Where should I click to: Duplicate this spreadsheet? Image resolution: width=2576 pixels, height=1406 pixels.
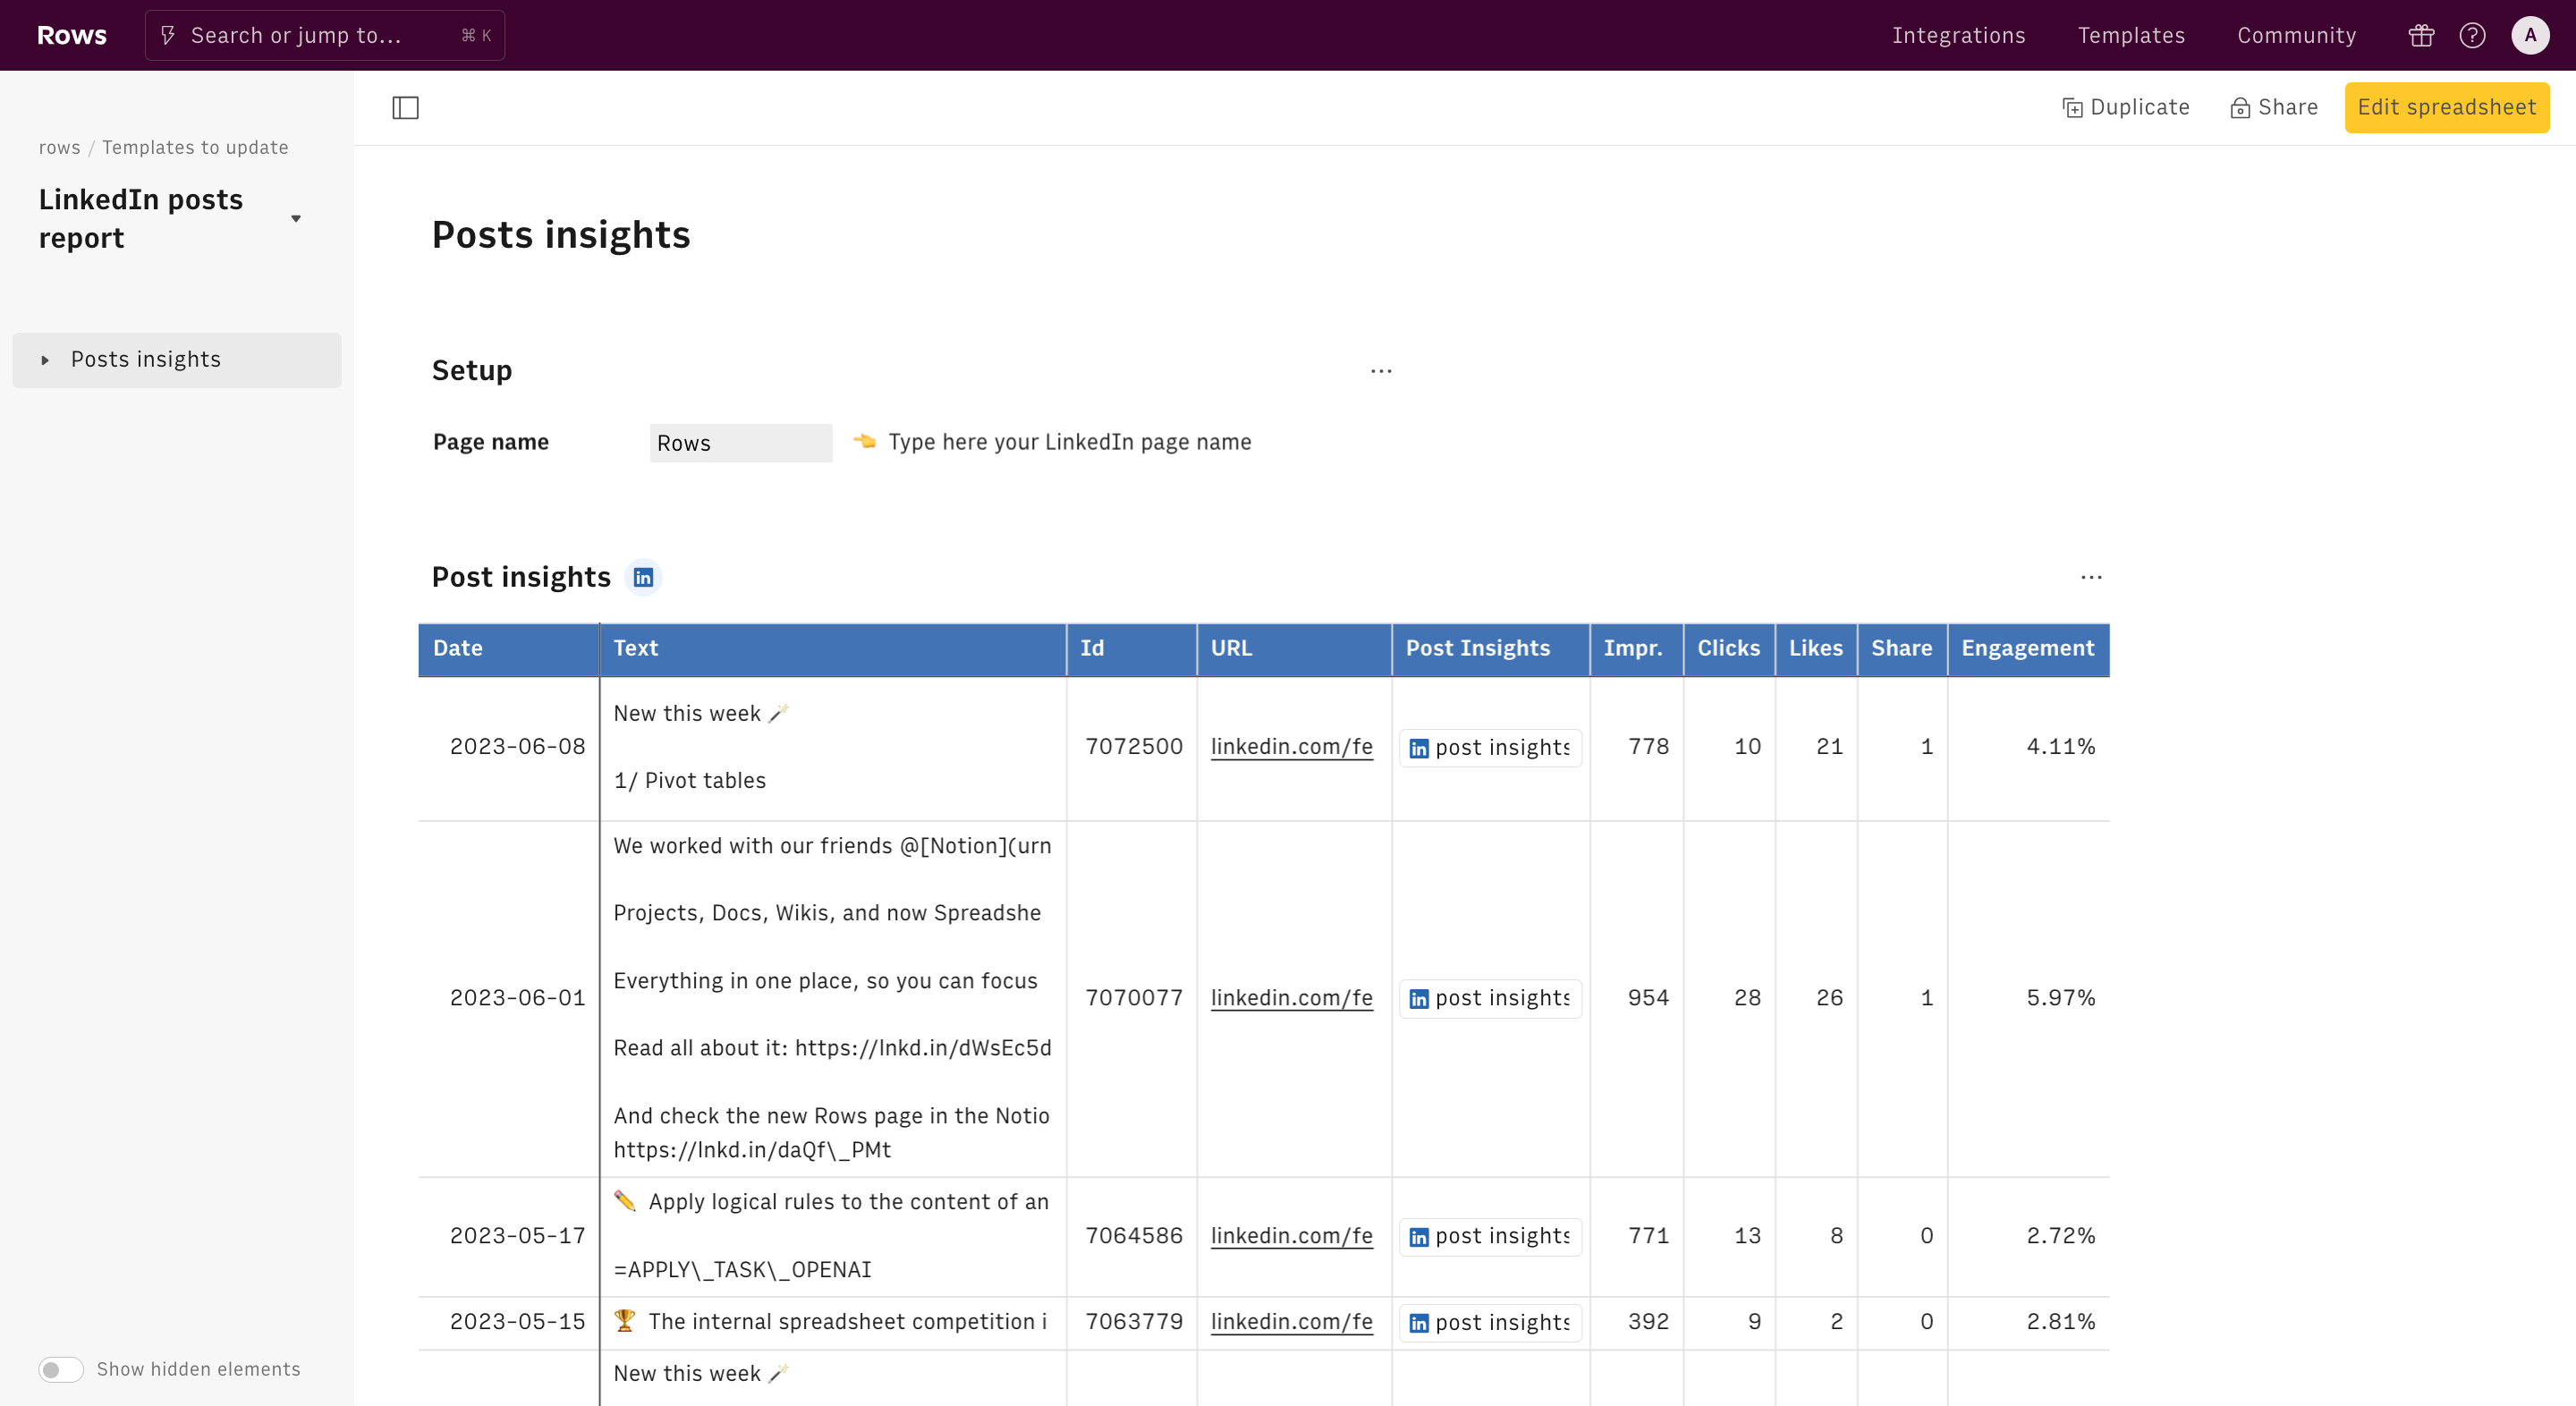[2126, 107]
